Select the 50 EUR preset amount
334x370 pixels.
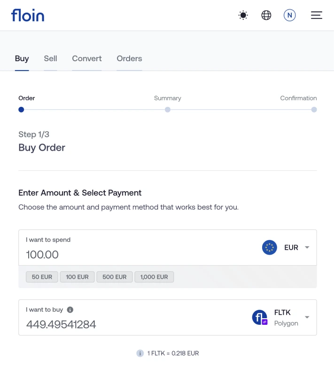[x=42, y=277]
